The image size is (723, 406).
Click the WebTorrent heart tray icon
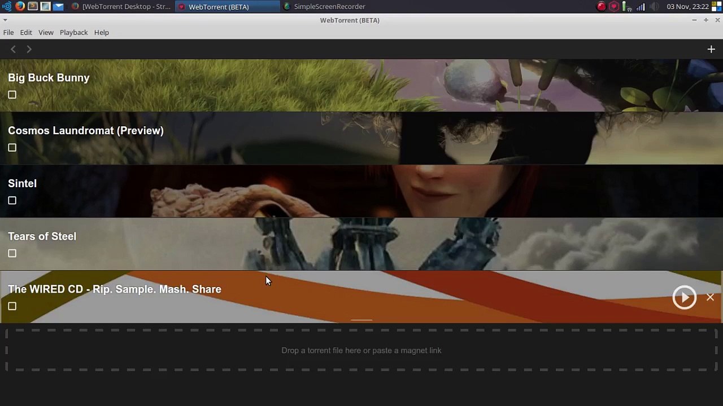(614, 6)
